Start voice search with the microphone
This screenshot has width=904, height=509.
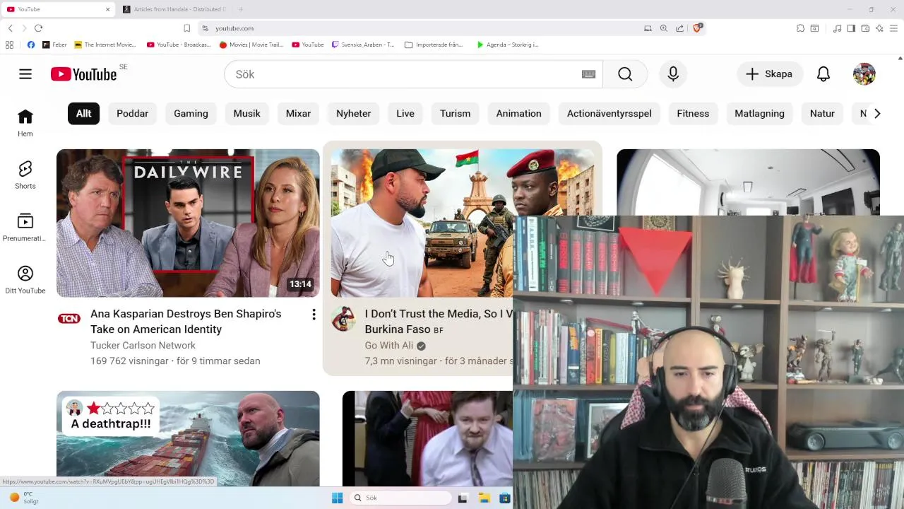(673, 74)
